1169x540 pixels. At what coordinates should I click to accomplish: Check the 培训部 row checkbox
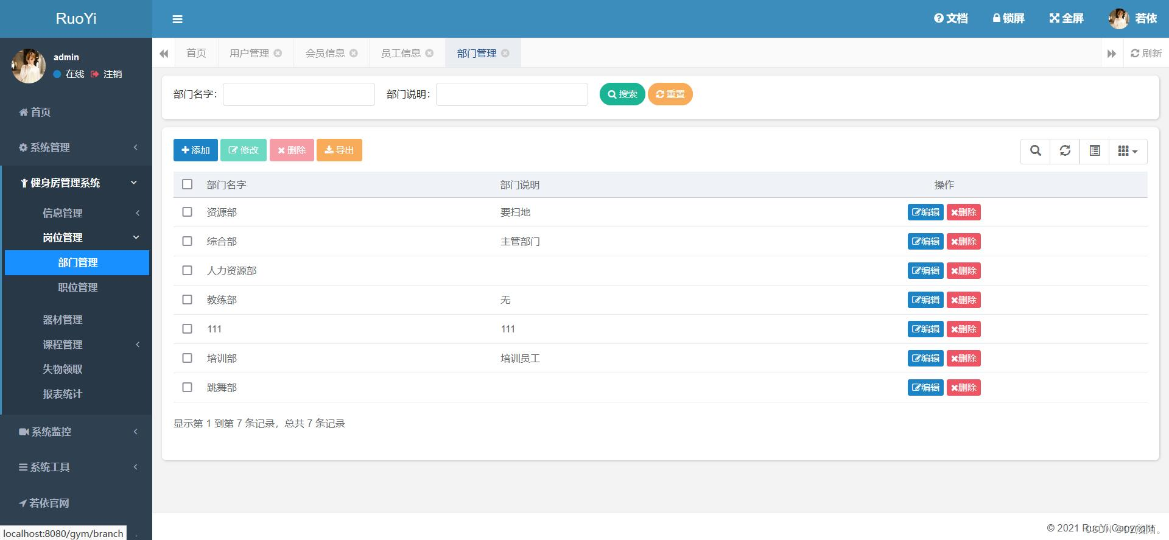coord(188,359)
